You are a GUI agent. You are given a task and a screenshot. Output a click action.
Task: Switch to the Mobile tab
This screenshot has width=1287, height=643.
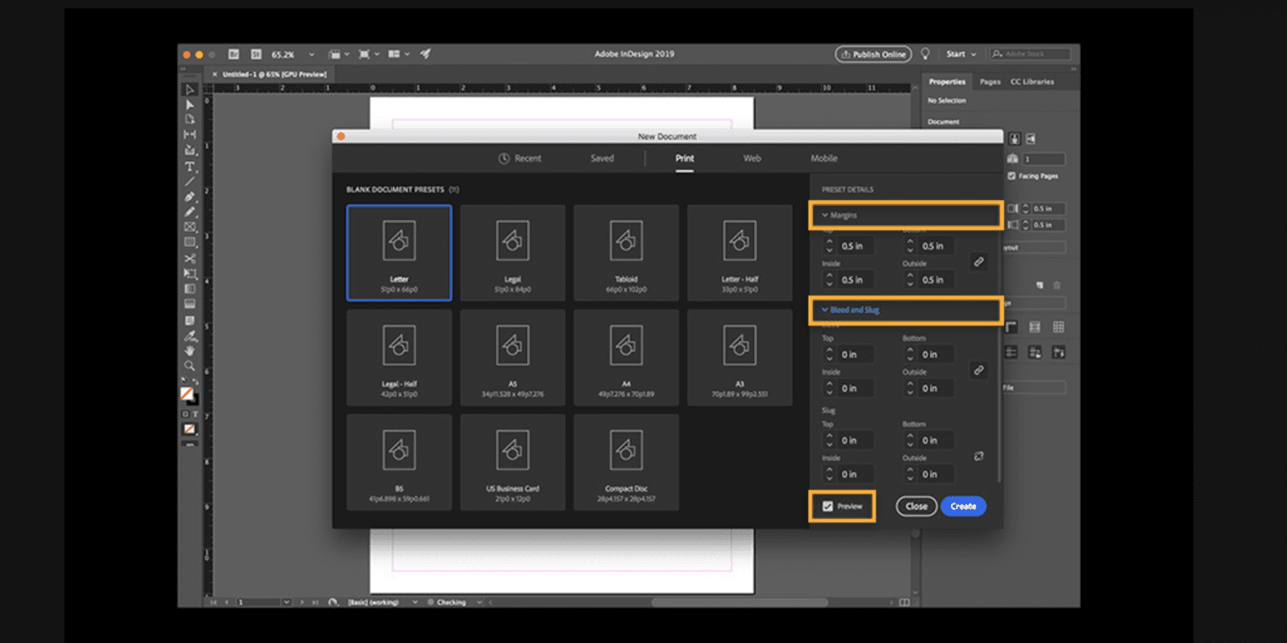tap(824, 158)
